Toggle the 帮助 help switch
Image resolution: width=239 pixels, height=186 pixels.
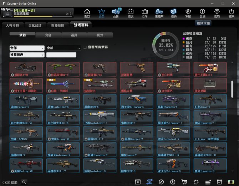[x=6, y=182]
